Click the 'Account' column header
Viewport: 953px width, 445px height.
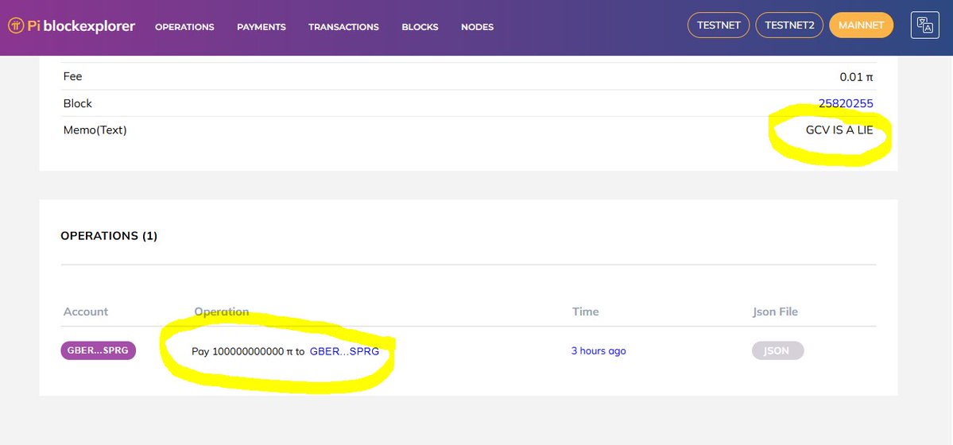[86, 311]
